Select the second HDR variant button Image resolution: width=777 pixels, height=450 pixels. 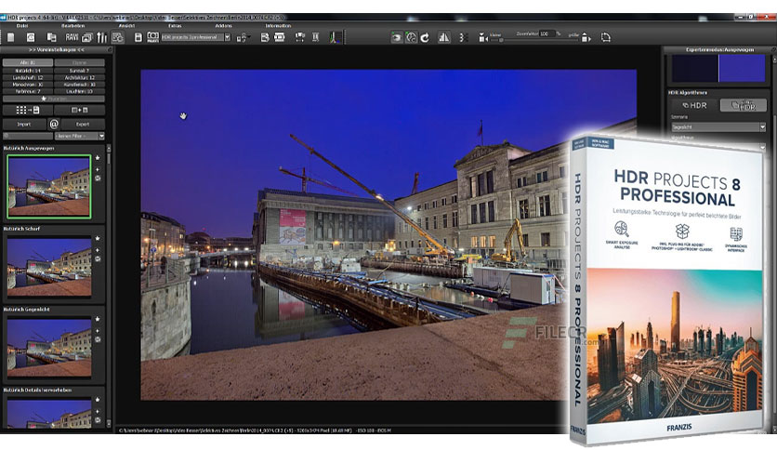pyautogui.click(x=743, y=106)
